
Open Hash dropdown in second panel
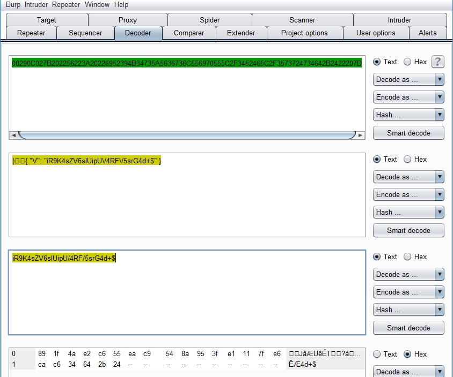coord(408,212)
